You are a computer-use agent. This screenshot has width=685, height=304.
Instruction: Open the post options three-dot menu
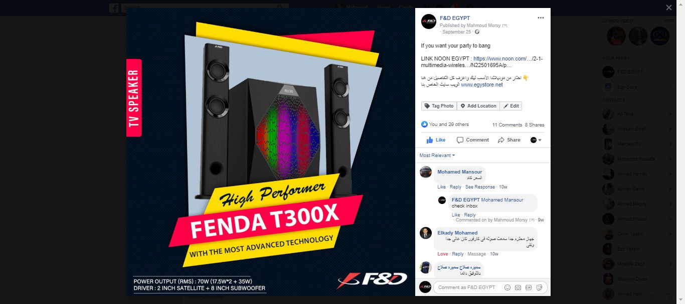pos(541,18)
